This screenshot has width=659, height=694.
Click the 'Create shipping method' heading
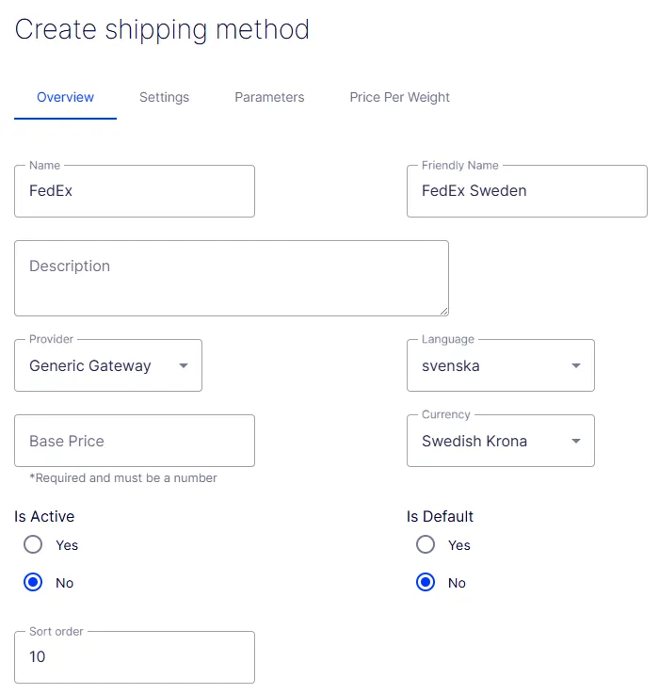click(x=162, y=29)
